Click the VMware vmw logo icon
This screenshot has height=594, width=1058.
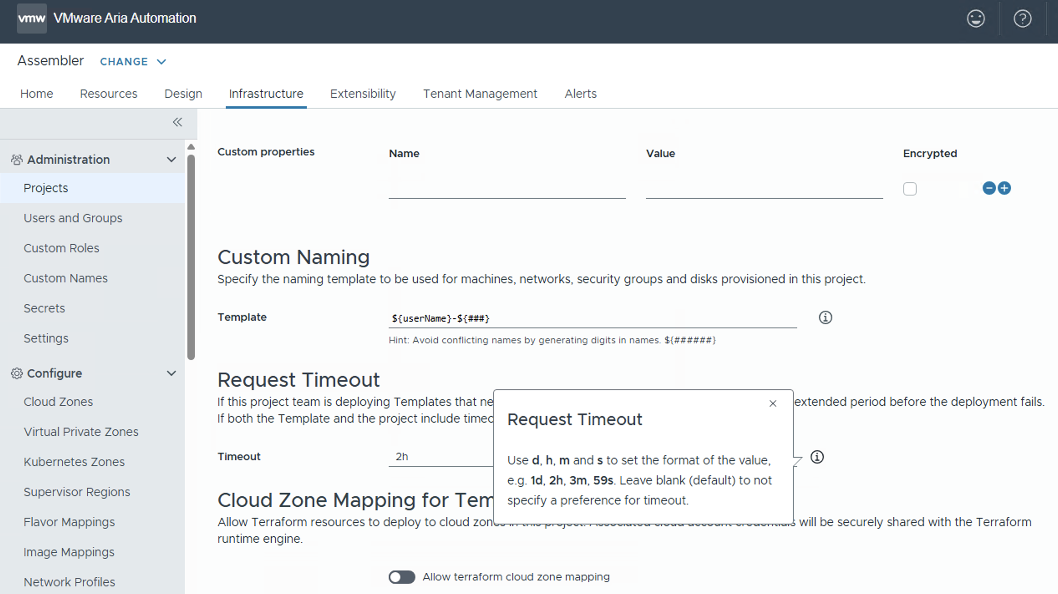click(32, 18)
